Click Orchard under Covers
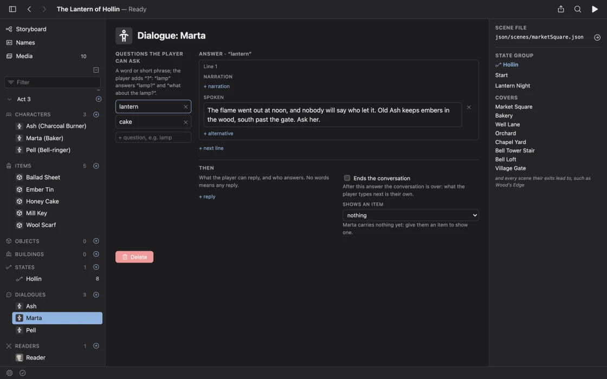The width and height of the screenshot is (607, 379). pos(505,133)
